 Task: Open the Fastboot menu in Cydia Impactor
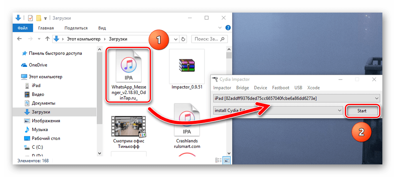click(x=280, y=88)
